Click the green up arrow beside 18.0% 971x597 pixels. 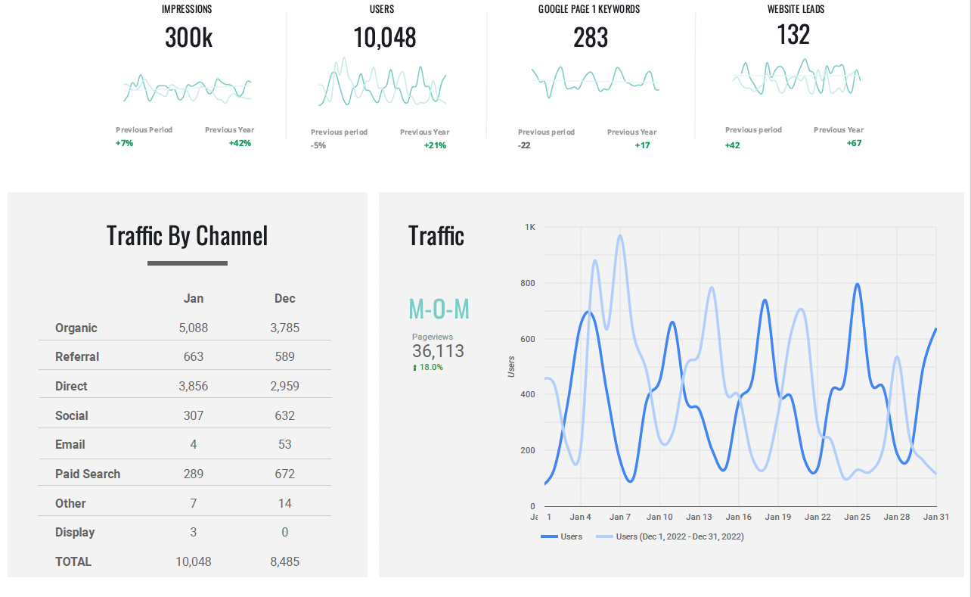(414, 368)
